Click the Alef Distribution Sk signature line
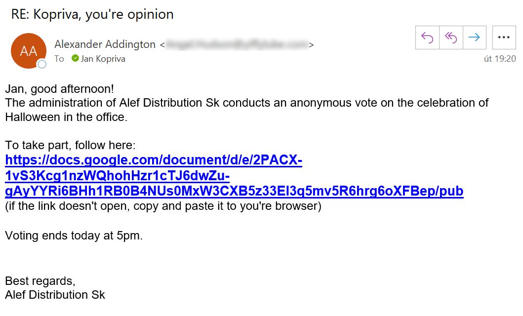The width and height of the screenshot is (523, 316). [55, 295]
